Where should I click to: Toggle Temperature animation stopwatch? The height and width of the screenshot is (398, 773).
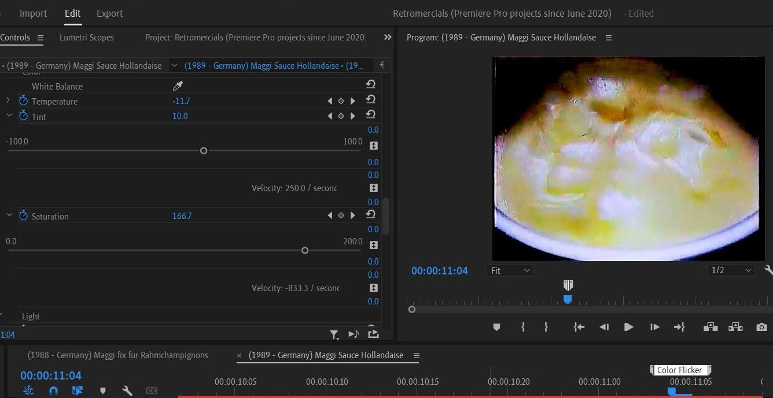[23, 101]
